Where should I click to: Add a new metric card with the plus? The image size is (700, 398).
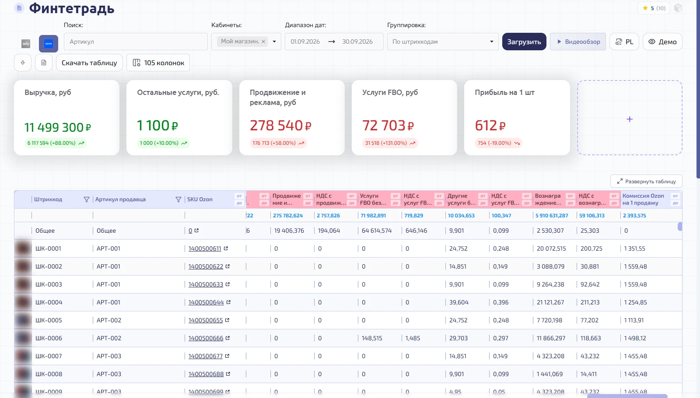point(630,119)
